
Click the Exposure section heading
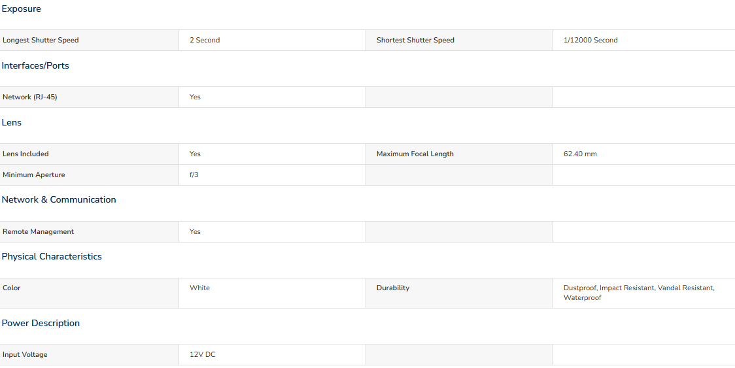coord(21,9)
